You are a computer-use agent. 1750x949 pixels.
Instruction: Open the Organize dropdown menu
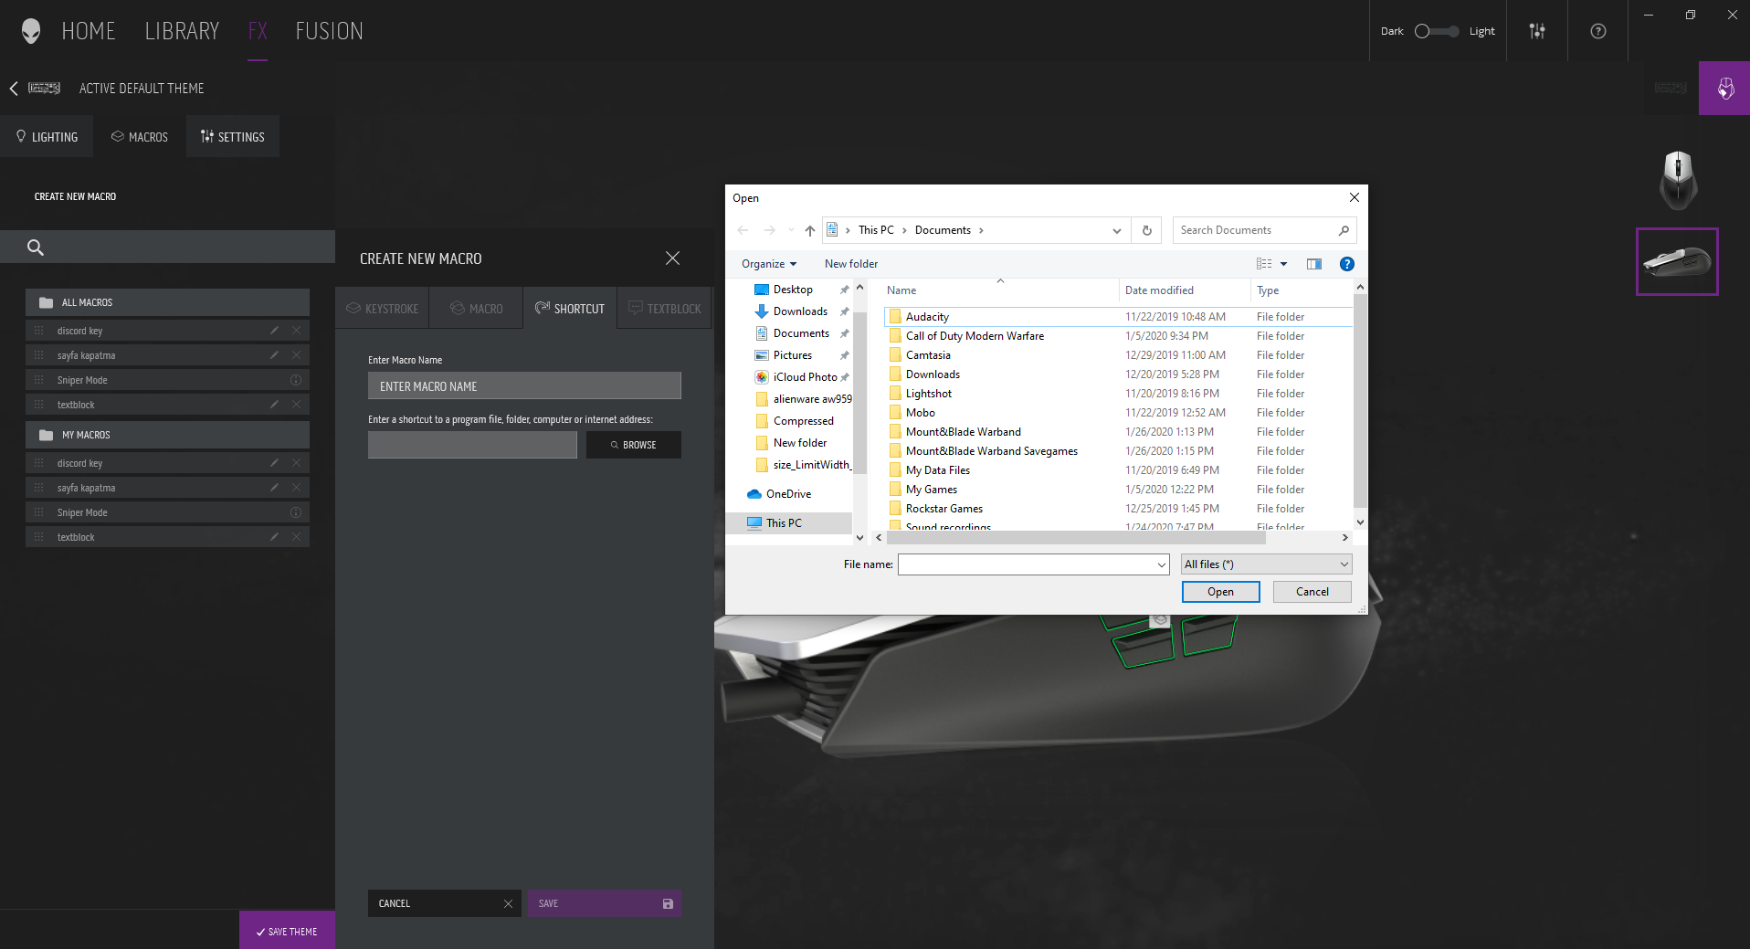(x=768, y=264)
